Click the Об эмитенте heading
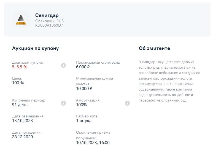This screenshot has width=213, height=152. pos(154,48)
